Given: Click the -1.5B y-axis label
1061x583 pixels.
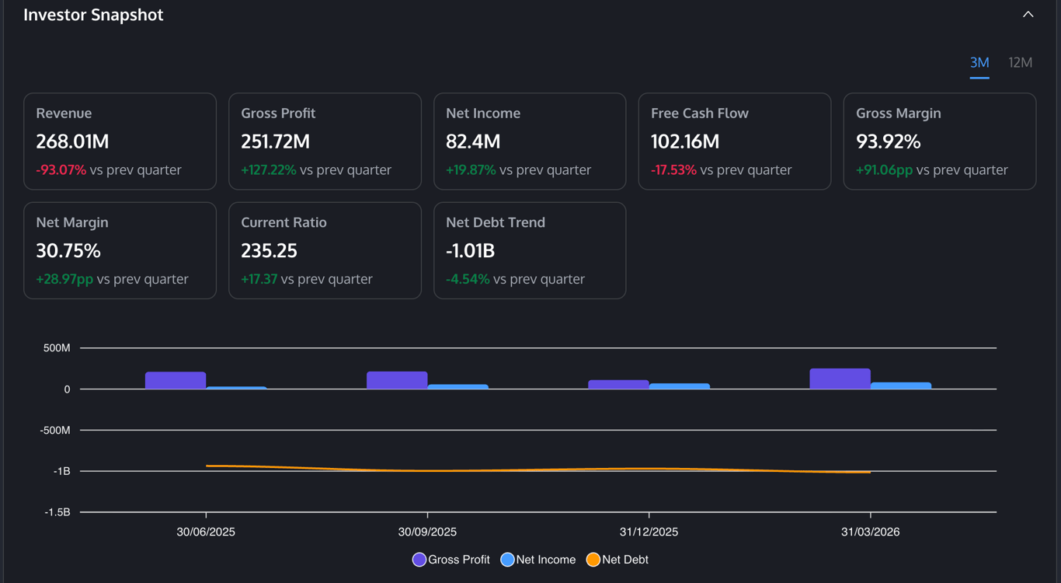Looking at the screenshot, I should coord(57,512).
